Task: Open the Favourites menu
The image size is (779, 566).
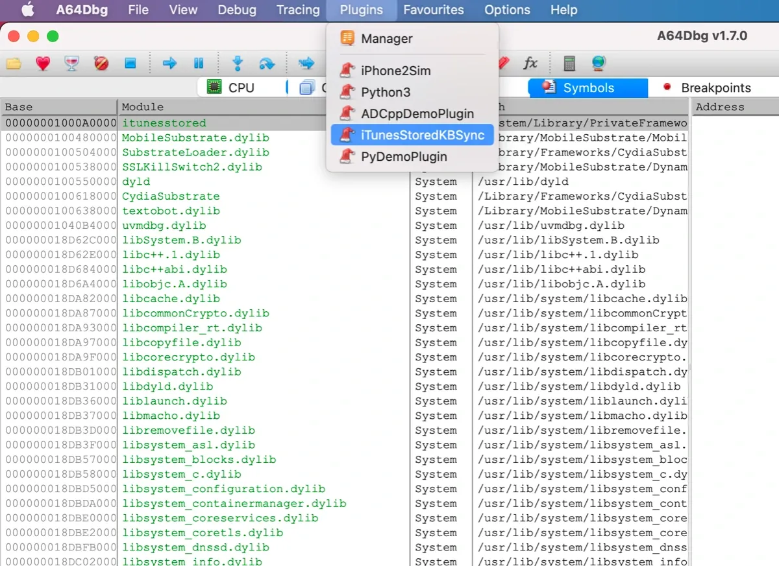Action: pos(434,10)
